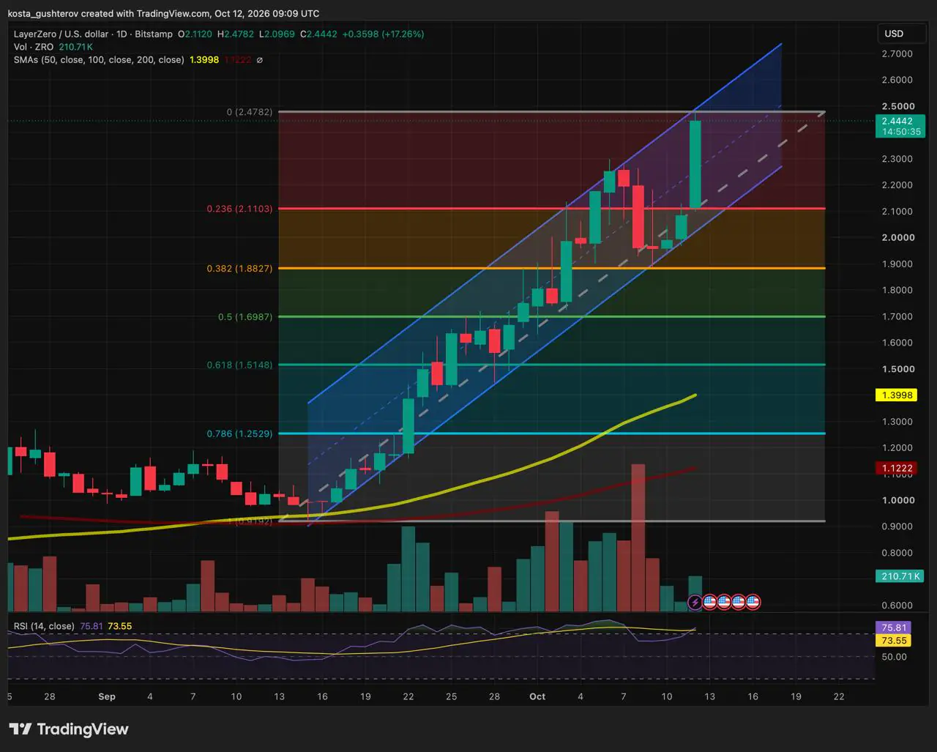Click the purple 75.81 RSI tag on the axis
Image resolution: width=937 pixels, height=752 pixels.
click(x=893, y=628)
